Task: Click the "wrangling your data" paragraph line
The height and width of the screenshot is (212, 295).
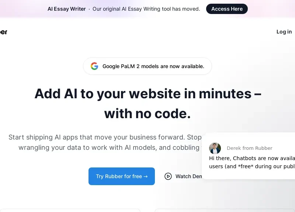Action: [109, 148]
